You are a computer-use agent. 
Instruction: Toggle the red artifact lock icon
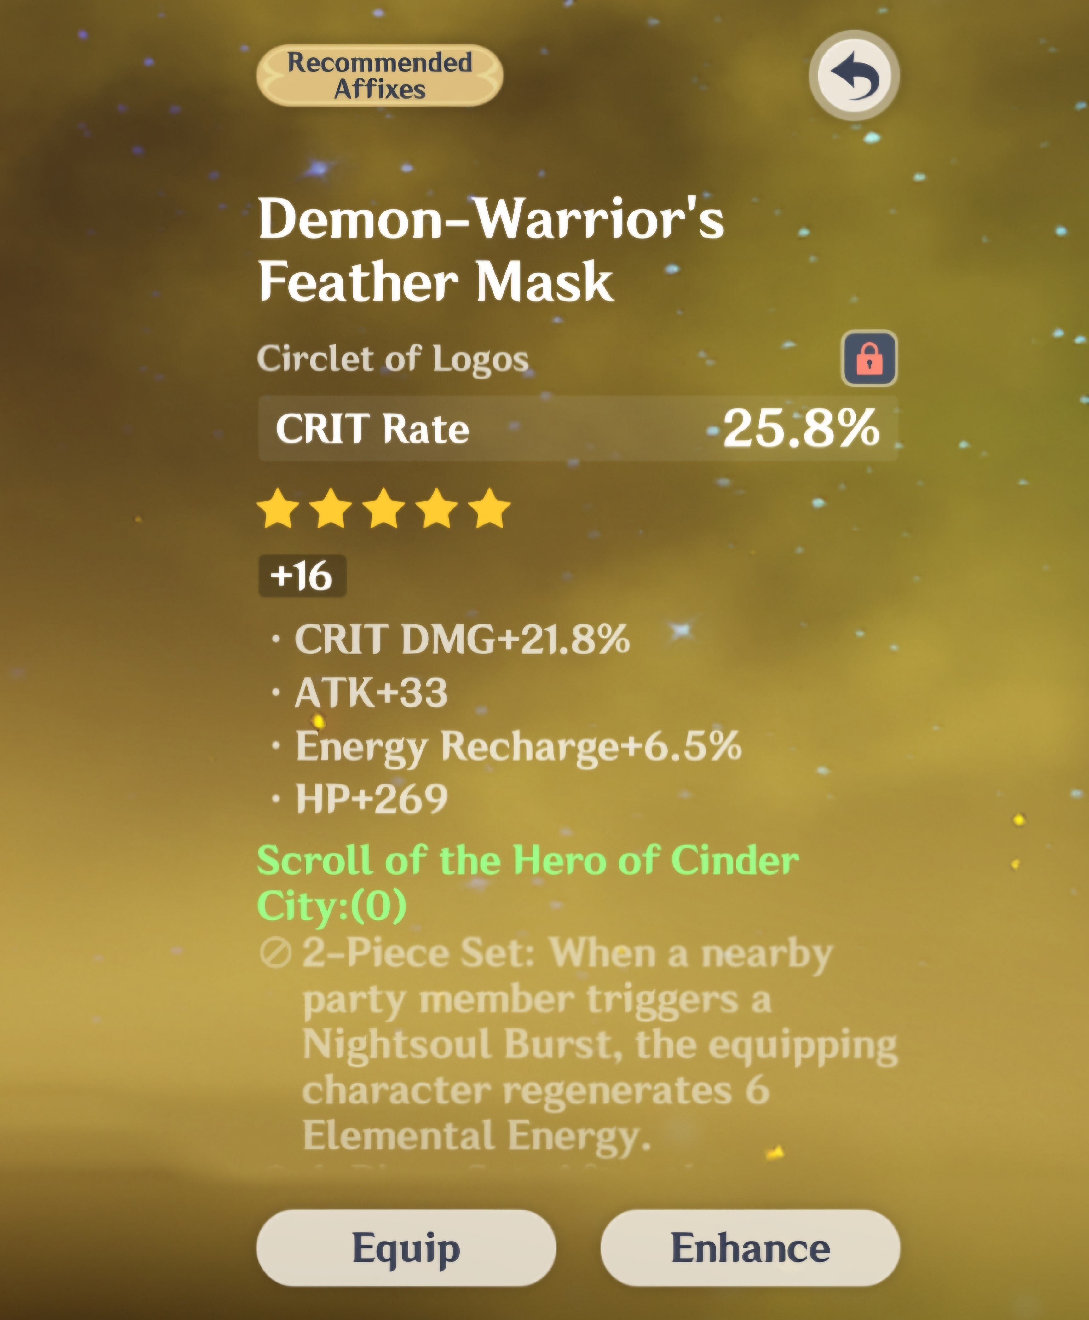869,358
